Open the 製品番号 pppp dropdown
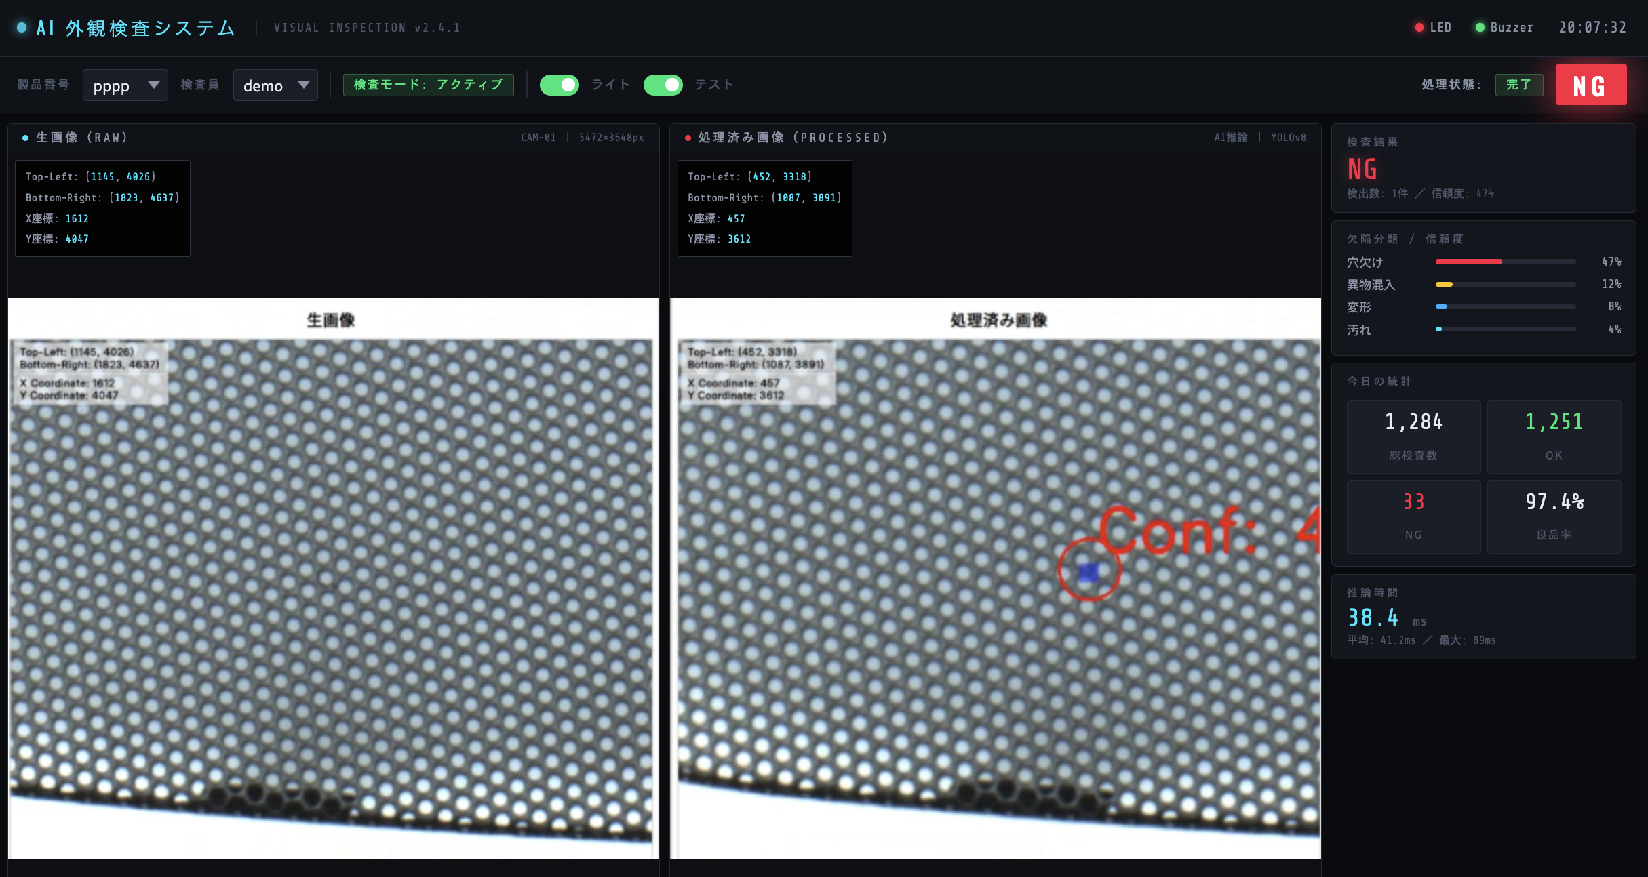This screenshot has height=877, width=1648. (x=125, y=85)
